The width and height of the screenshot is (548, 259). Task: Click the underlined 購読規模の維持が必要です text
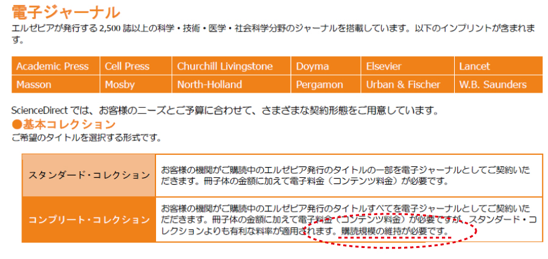click(x=394, y=231)
